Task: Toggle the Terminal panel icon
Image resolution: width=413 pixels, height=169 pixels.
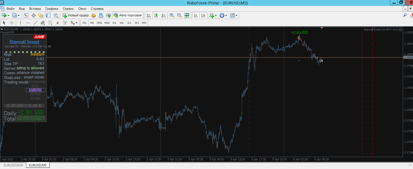Action: [x=48, y=15]
